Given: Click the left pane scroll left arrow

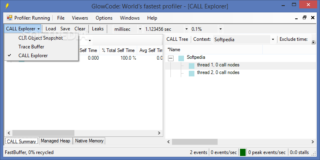Looking at the screenshot, I should point(9,133).
